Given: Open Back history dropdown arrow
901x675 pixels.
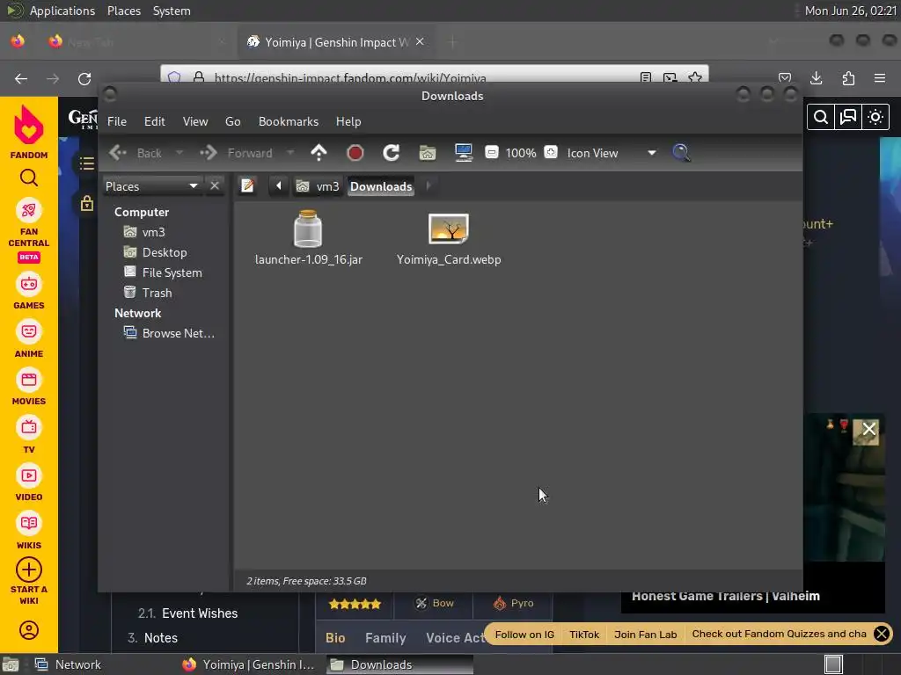Looking at the screenshot, I should click(179, 153).
